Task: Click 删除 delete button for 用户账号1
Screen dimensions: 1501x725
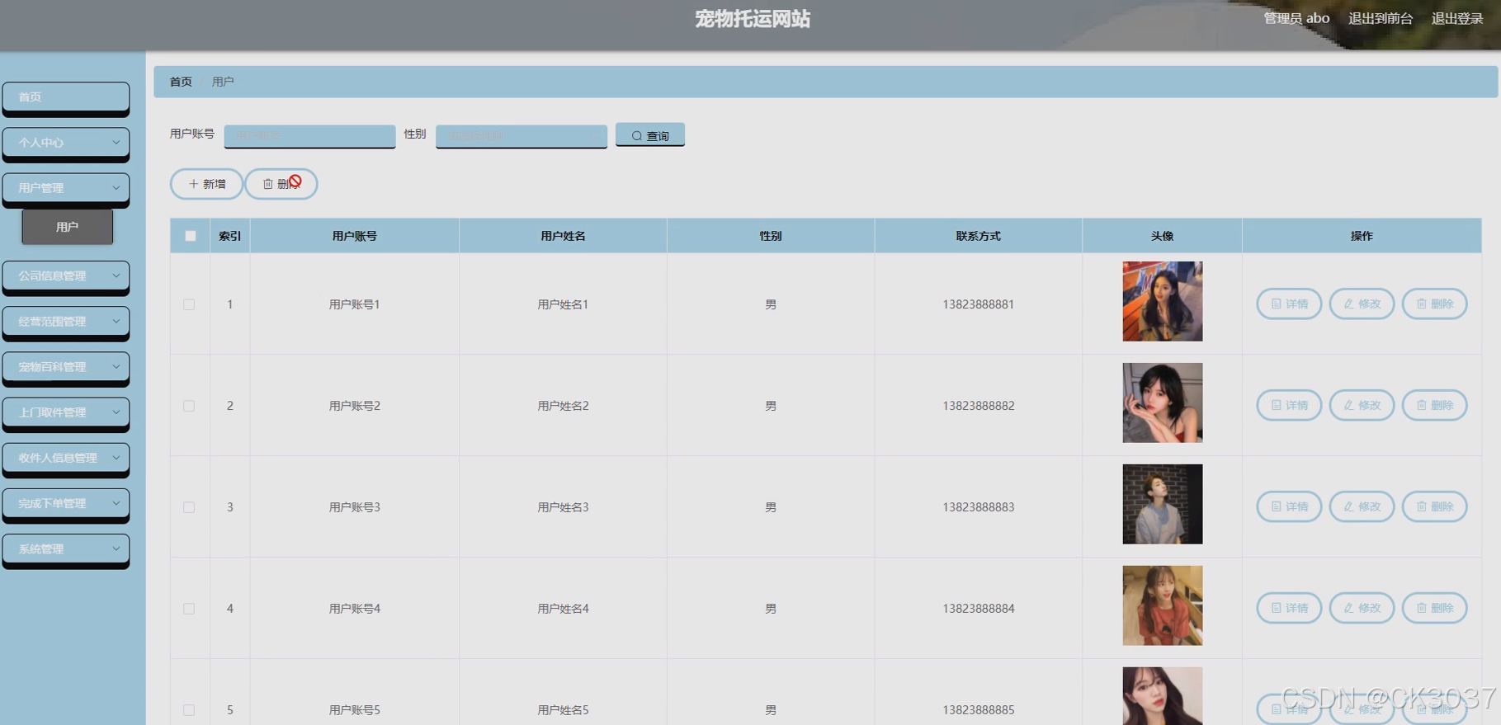Action: [1434, 304]
